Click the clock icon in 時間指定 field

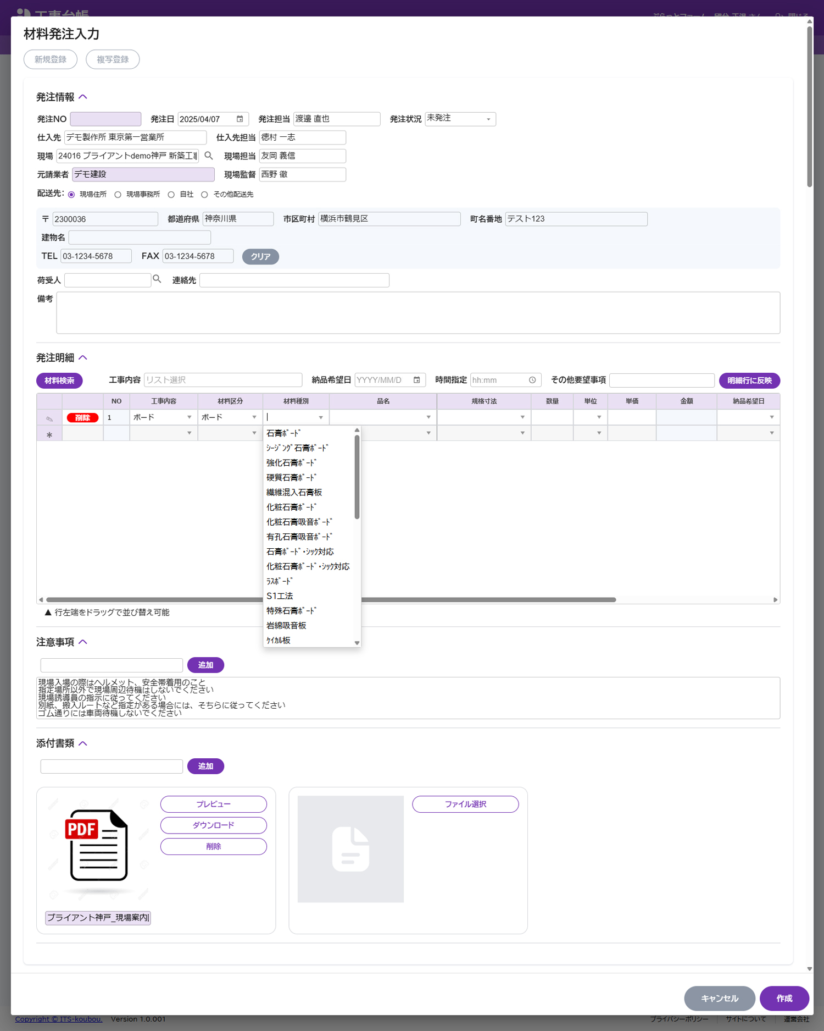[532, 380]
